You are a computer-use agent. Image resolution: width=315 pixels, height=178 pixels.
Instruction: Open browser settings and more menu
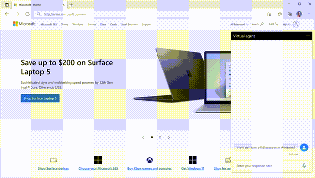coord(308,14)
